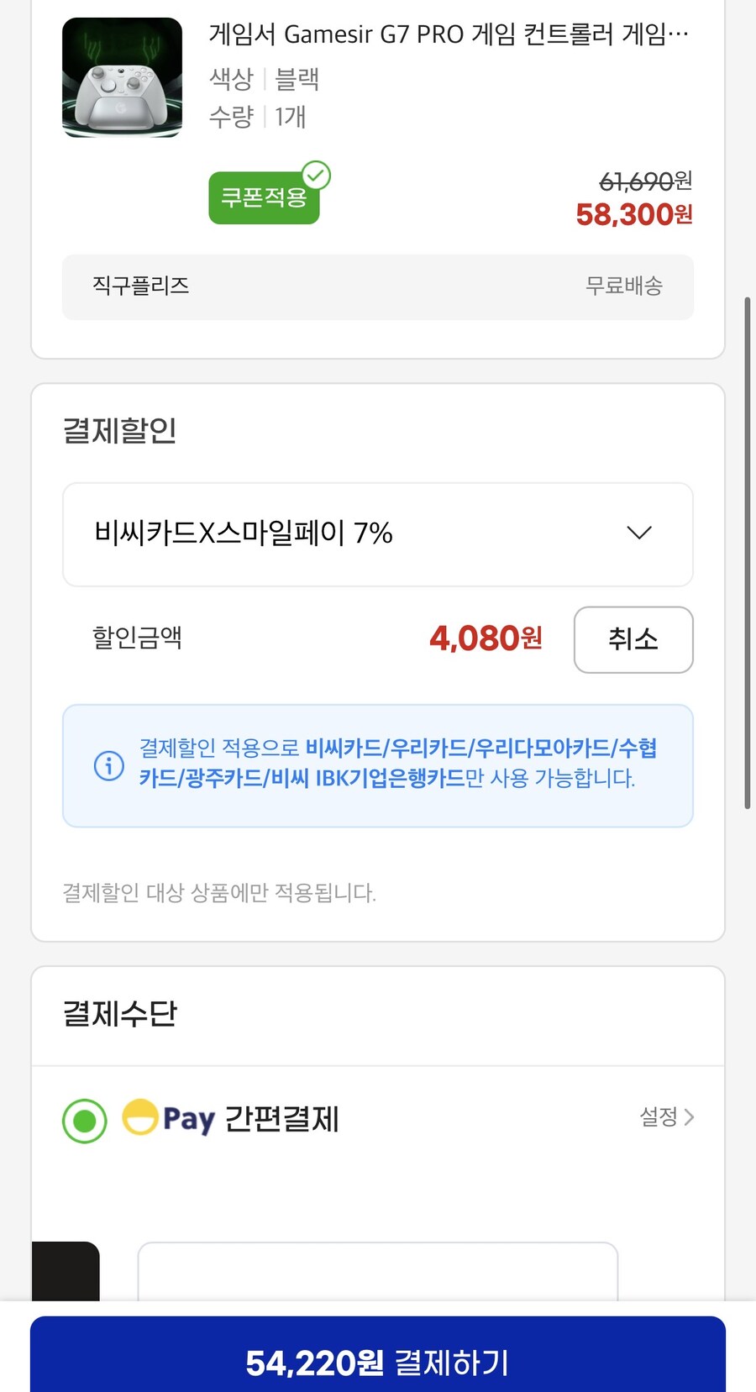Image resolution: width=756 pixels, height=1392 pixels.
Task: Click the 무료배송 free shipping label
Action: (x=624, y=286)
